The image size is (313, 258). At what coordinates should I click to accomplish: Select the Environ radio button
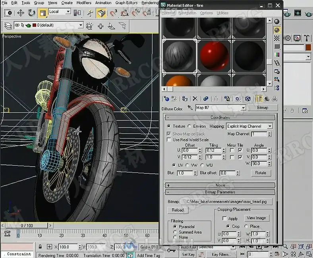click(x=189, y=126)
